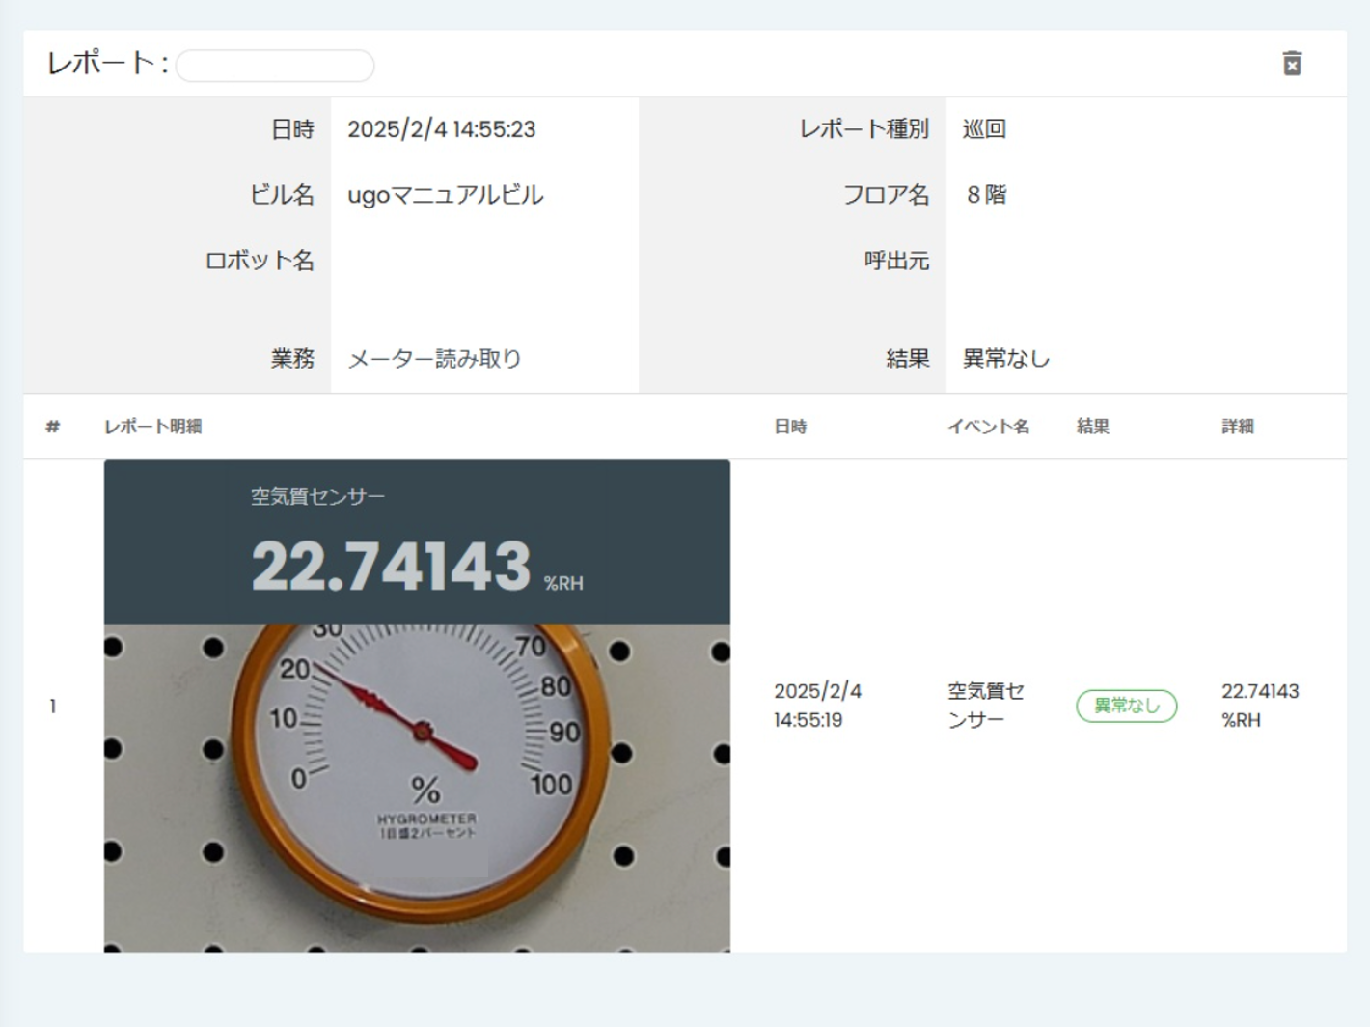Click the イベント名 column header
The width and height of the screenshot is (1370, 1027).
coord(988,427)
